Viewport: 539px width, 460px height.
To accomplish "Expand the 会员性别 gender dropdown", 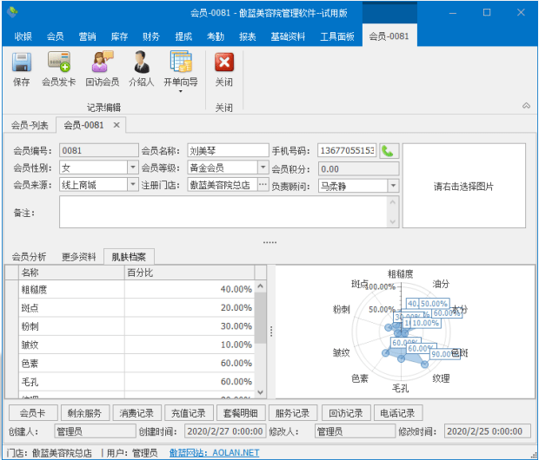I will [x=133, y=168].
